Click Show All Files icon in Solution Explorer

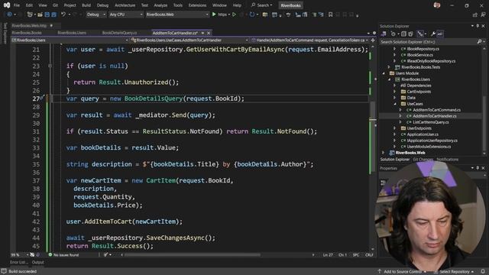[411, 34]
